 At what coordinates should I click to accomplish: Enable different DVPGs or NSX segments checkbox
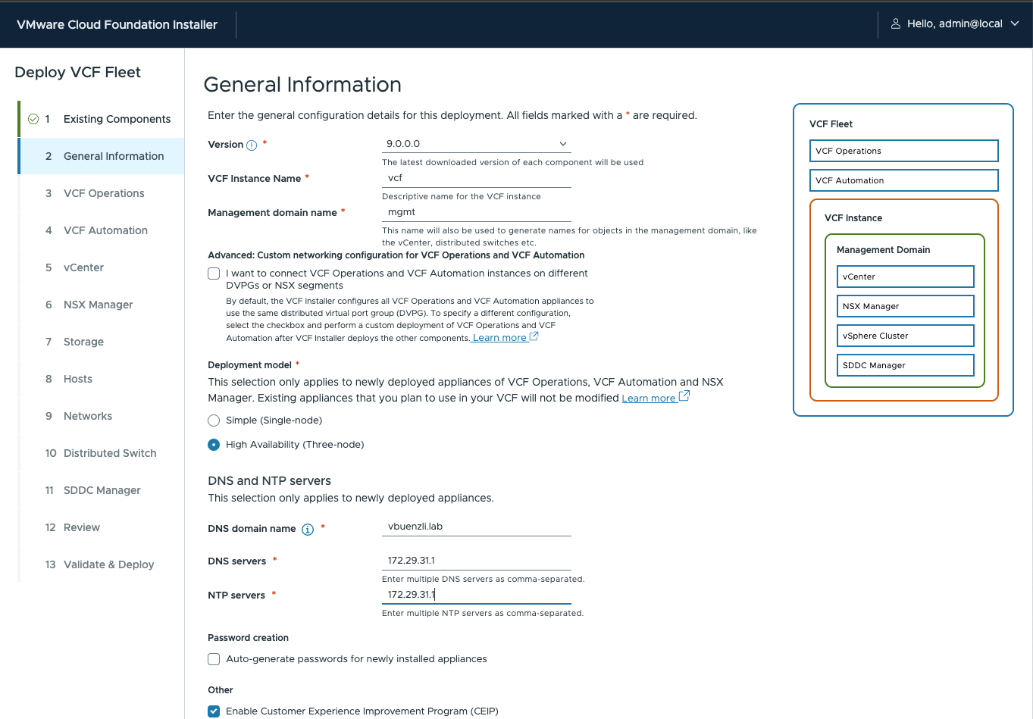[x=214, y=274]
